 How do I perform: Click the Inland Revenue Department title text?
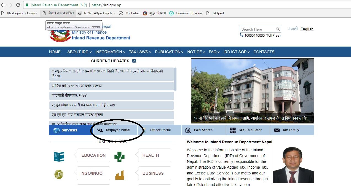[101, 38]
